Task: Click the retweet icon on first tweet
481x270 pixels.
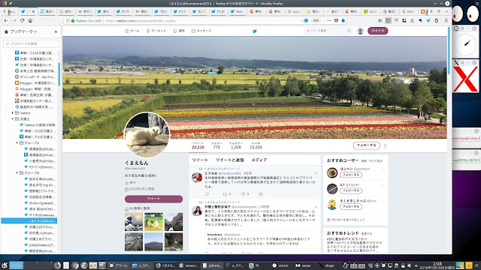Action: [225, 194]
